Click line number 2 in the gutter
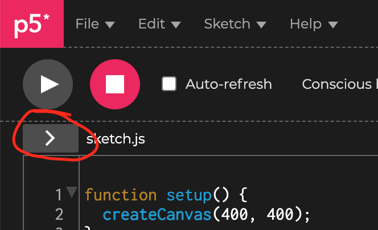The width and height of the screenshot is (378, 230). point(59,214)
